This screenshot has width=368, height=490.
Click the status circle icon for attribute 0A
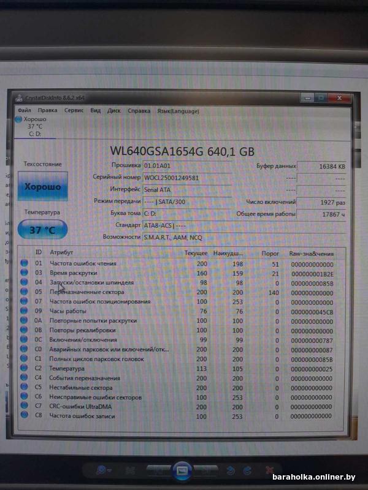point(24,320)
